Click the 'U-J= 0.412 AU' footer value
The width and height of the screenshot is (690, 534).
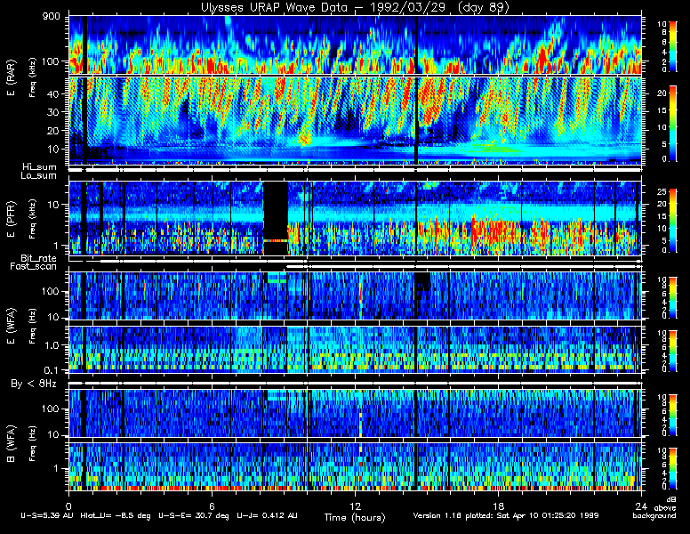click(267, 515)
